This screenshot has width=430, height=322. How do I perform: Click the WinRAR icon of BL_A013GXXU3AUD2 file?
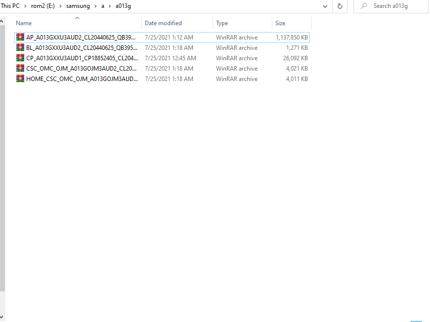(x=20, y=47)
